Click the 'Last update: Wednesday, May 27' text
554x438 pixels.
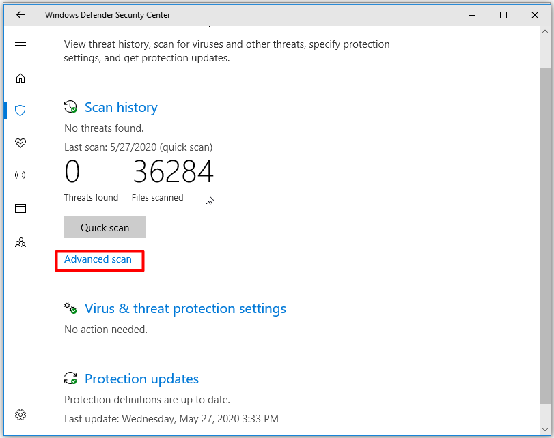171,419
